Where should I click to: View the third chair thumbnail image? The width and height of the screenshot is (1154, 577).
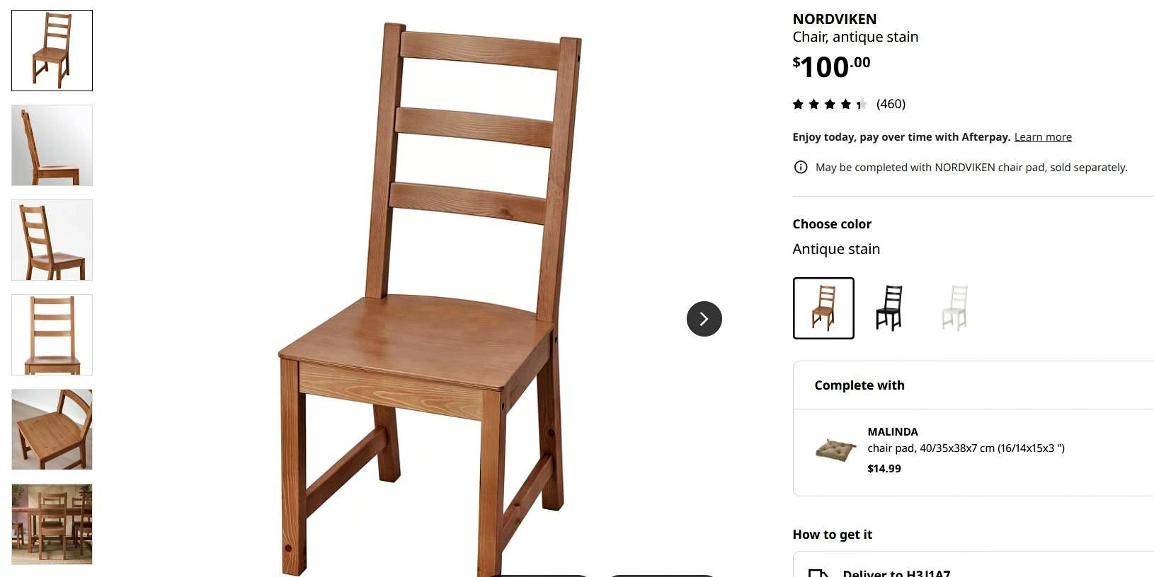(x=52, y=240)
